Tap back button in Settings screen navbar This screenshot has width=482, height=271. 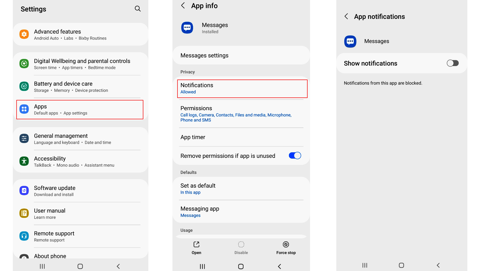click(118, 266)
